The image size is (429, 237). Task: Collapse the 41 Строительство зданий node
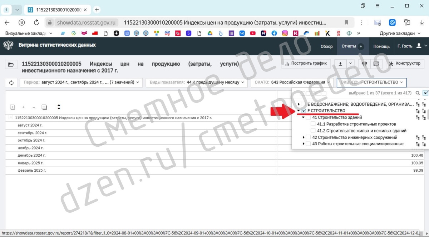(x=304, y=117)
